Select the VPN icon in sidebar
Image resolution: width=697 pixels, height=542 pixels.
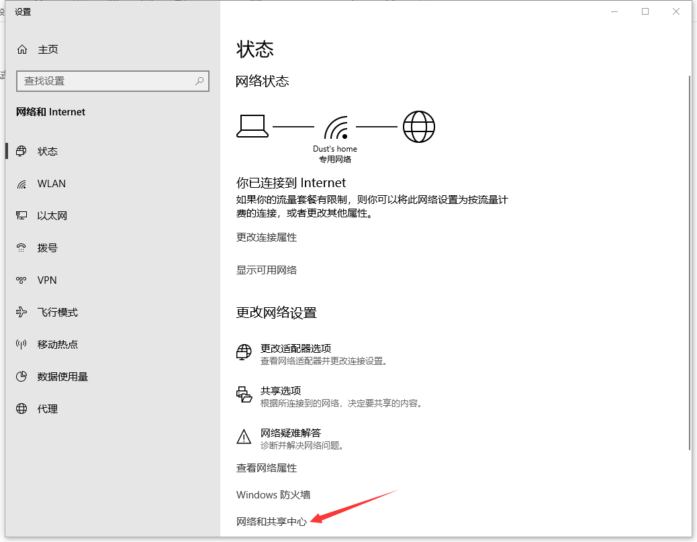(23, 280)
